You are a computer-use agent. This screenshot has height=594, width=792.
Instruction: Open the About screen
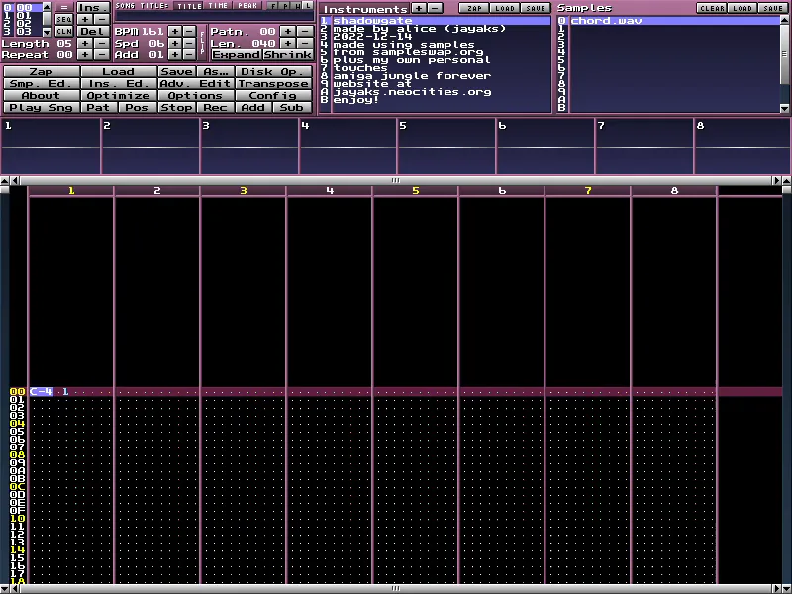tap(42, 95)
